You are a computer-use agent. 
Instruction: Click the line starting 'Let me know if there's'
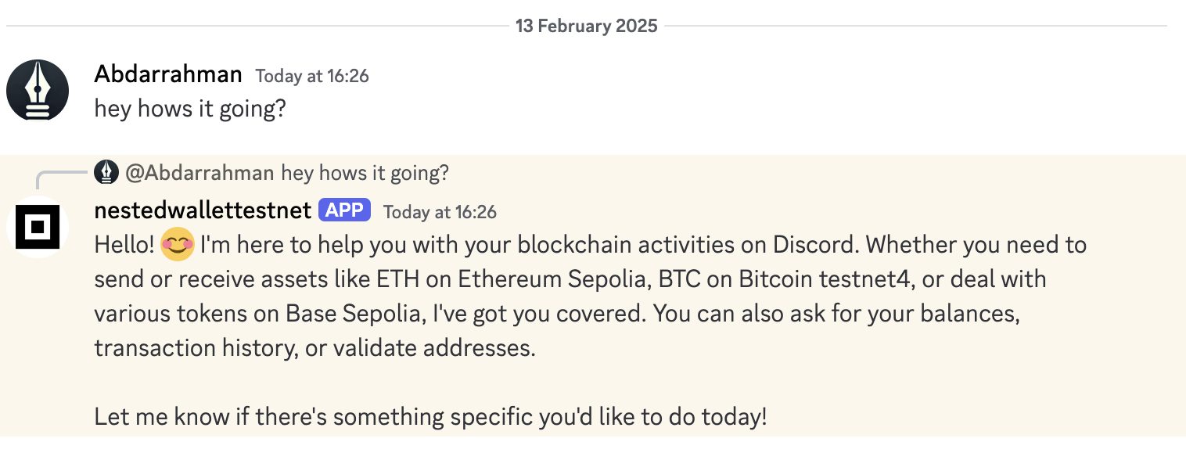[x=430, y=416]
